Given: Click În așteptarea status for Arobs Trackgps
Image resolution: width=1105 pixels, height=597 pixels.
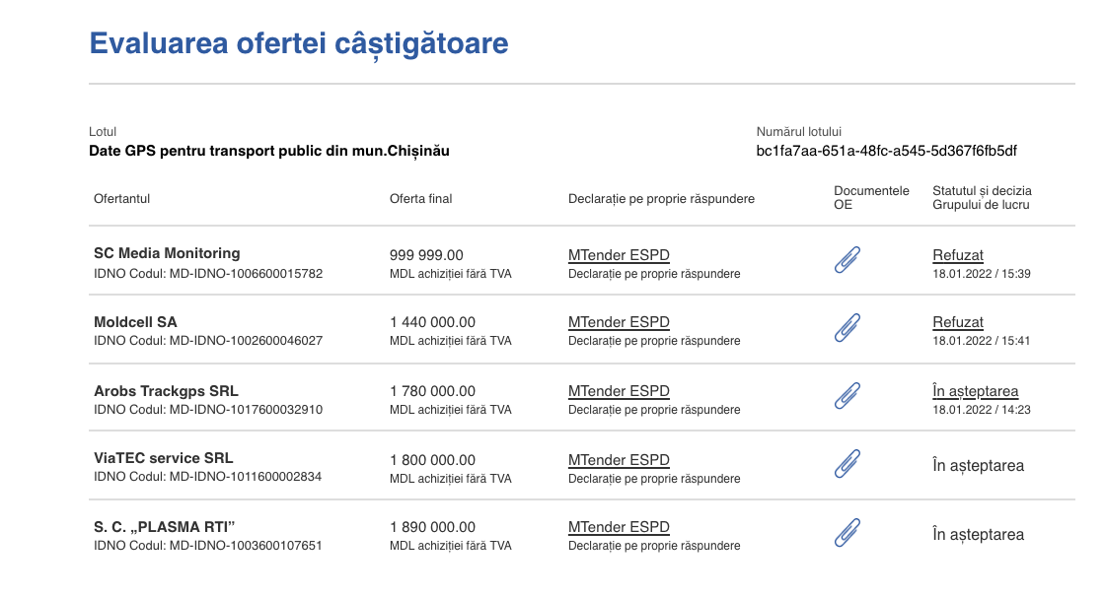Looking at the screenshot, I should pyautogui.click(x=976, y=391).
